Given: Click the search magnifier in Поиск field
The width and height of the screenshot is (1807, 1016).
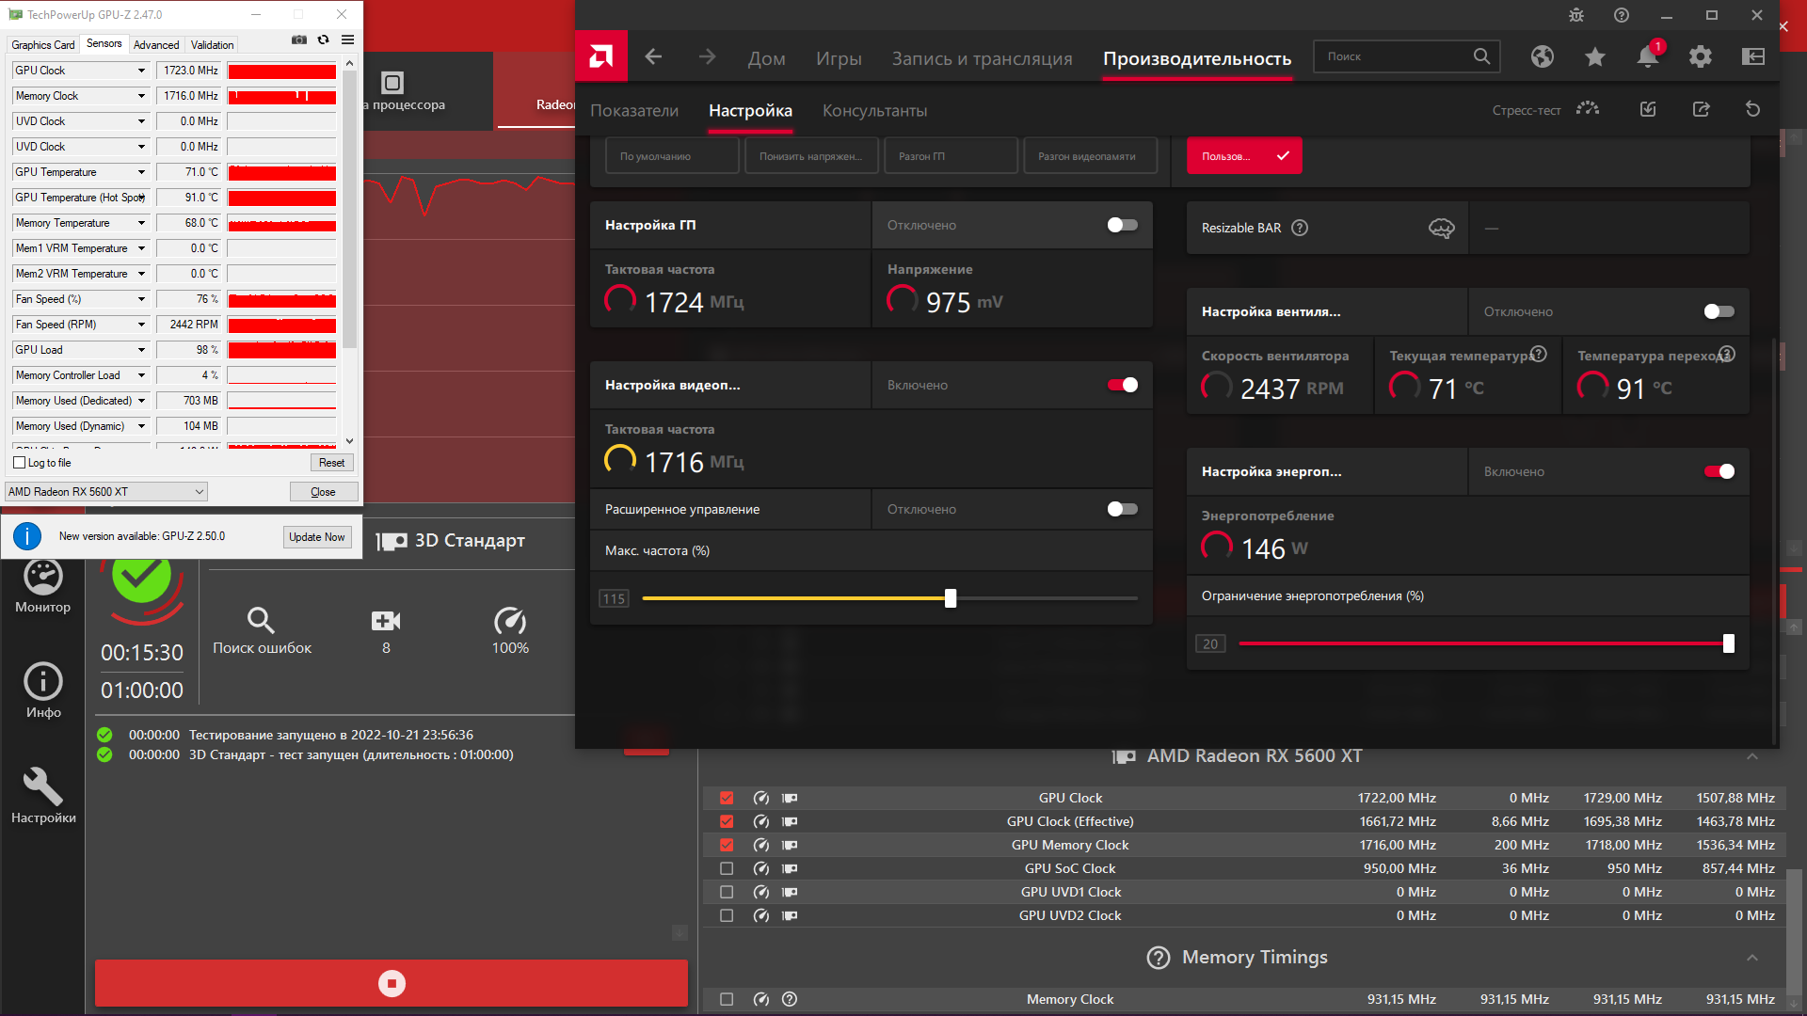Looking at the screenshot, I should pyautogui.click(x=1481, y=56).
